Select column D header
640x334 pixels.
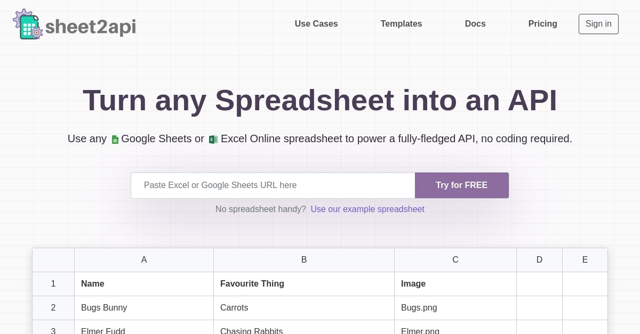pos(539,260)
